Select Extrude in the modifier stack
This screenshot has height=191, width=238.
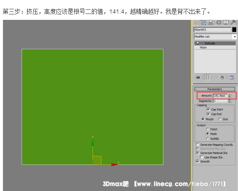click(x=215, y=43)
